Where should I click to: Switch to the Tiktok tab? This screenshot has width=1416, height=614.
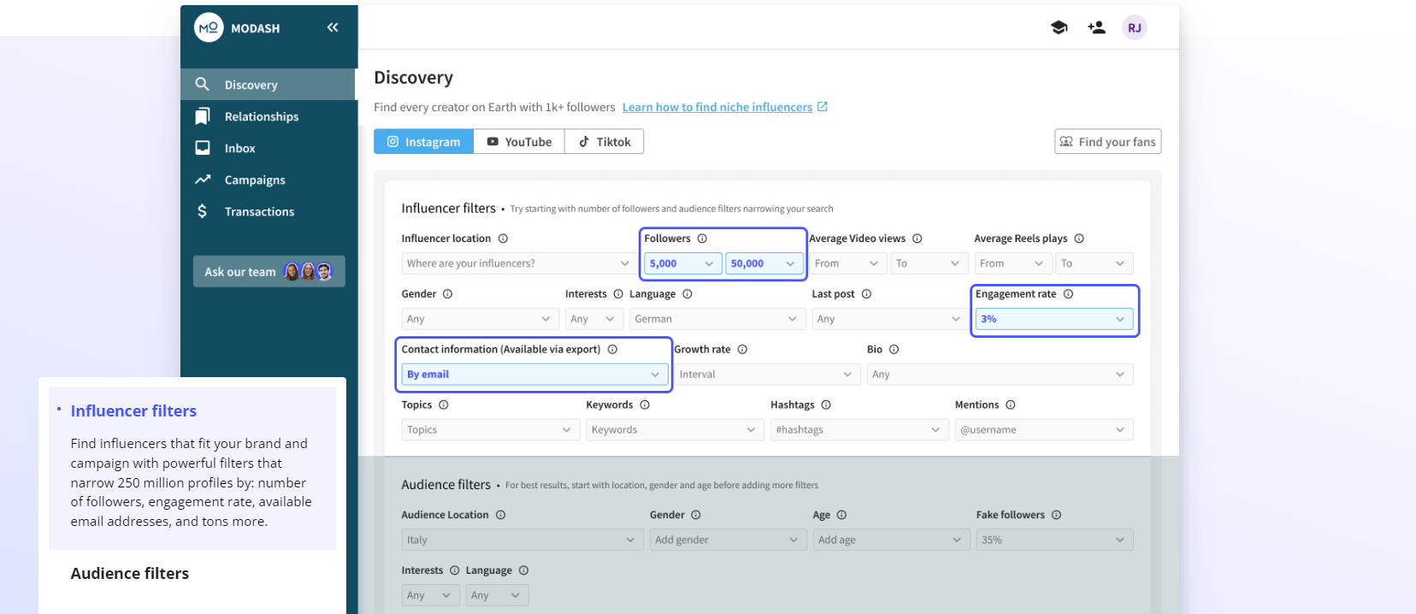pyautogui.click(x=605, y=142)
